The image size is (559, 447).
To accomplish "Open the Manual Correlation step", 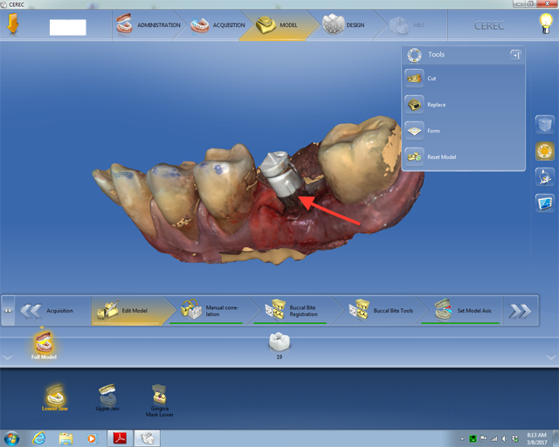I will [210, 311].
